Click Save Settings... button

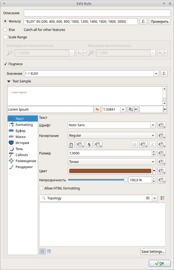click(153, 251)
